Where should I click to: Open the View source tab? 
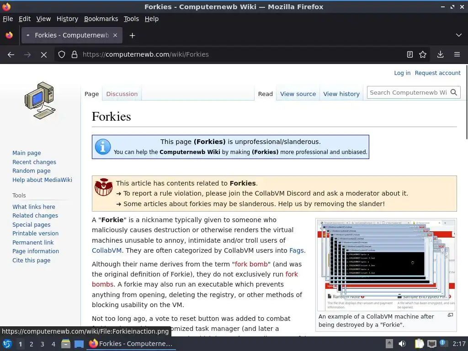point(298,94)
